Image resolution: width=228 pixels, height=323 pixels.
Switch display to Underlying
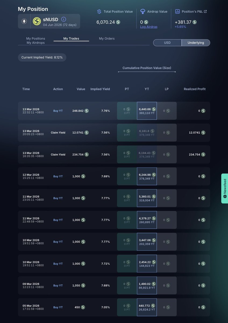click(196, 43)
